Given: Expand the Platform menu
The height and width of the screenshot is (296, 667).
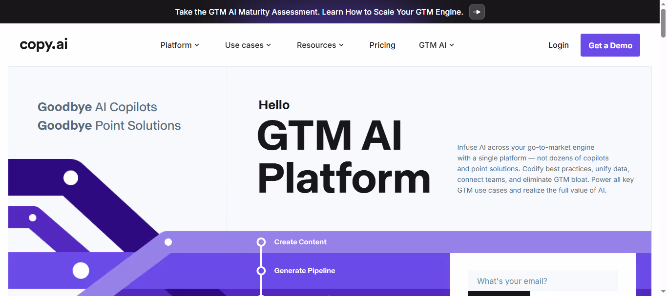Looking at the screenshot, I should click(x=180, y=45).
